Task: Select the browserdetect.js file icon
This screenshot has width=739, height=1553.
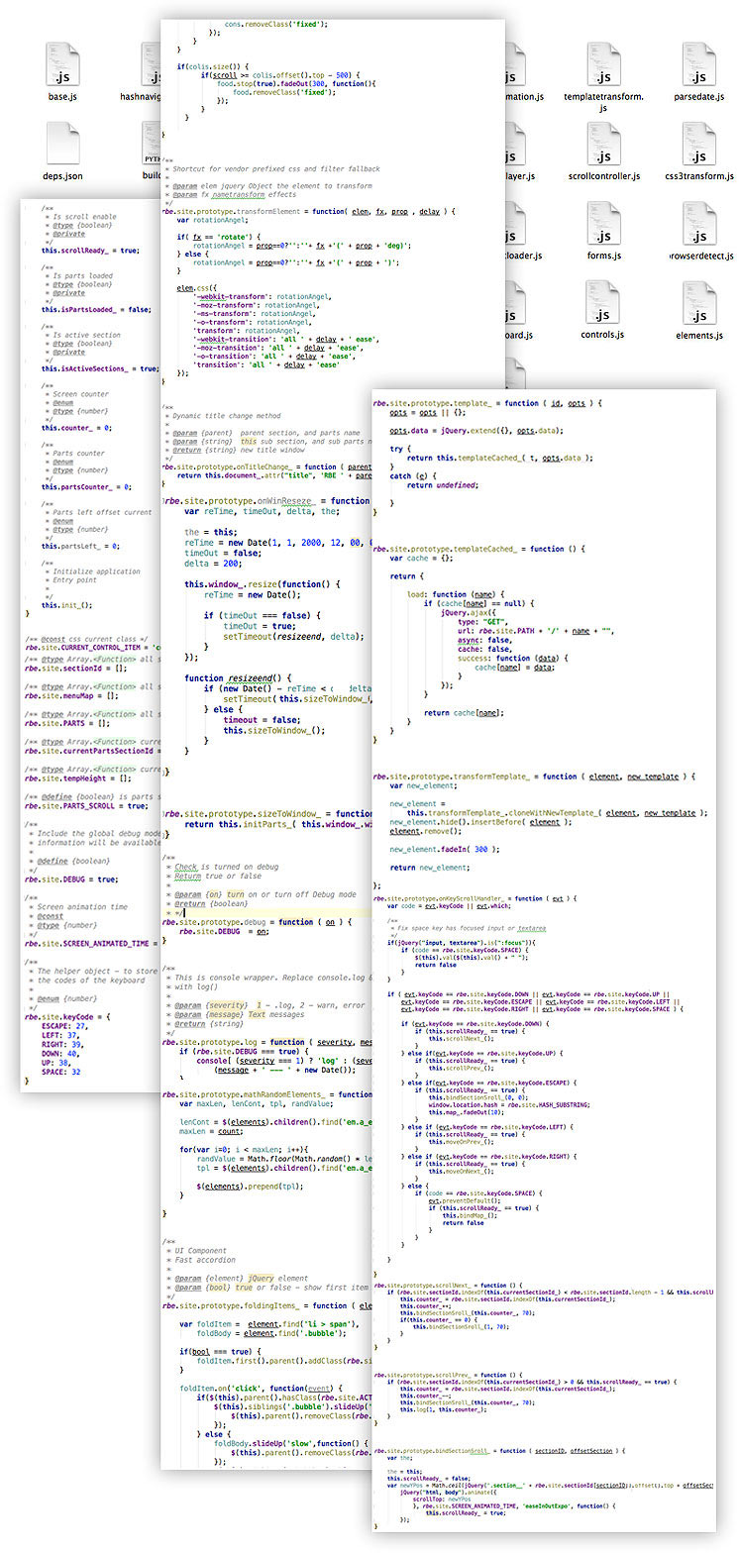Action: coord(701,224)
